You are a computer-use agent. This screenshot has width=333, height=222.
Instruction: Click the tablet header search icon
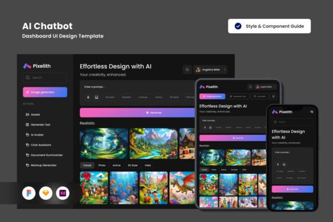(250, 87)
